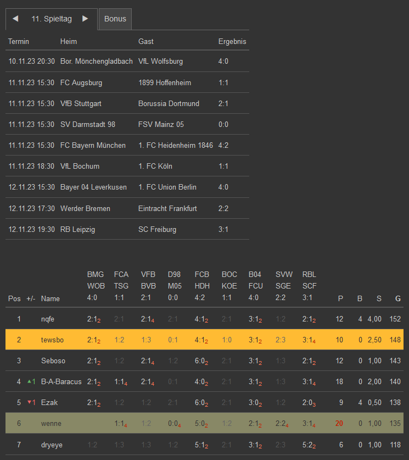This screenshot has height=460, width=409.
Task: Go to previous Spieltag with left arrow
Action: click(x=15, y=19)
